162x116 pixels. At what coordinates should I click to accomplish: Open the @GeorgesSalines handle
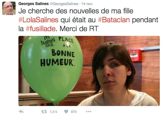tap(64, 4)
